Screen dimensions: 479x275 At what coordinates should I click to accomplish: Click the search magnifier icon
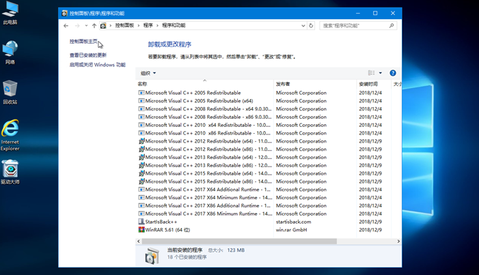[x=392, y=26]
